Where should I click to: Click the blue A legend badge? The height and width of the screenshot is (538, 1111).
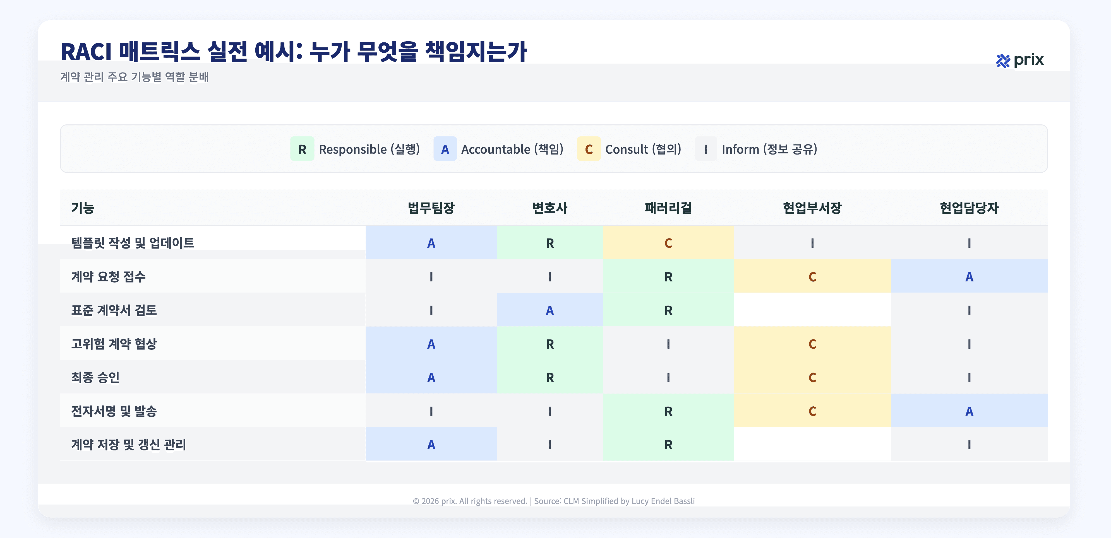[445, 149]
